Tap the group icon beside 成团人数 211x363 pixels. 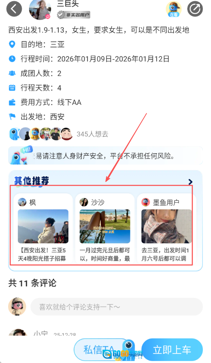point(12,73)
